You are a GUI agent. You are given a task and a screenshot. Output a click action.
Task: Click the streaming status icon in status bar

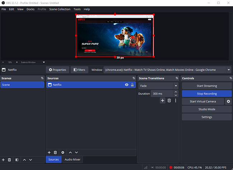(152, 167)
